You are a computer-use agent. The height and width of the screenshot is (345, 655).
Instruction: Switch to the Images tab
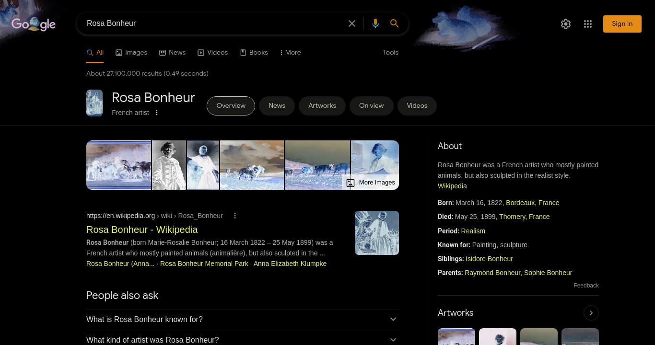[x=131, y=53]
